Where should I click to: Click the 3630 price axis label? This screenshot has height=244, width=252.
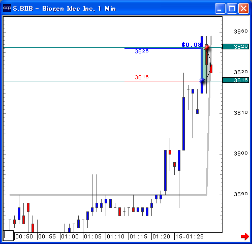point(241,32)
